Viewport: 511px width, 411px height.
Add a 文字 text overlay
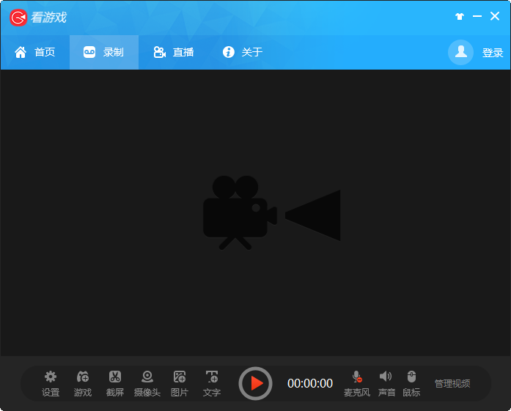pyautogui.click(x=211, y=384)
